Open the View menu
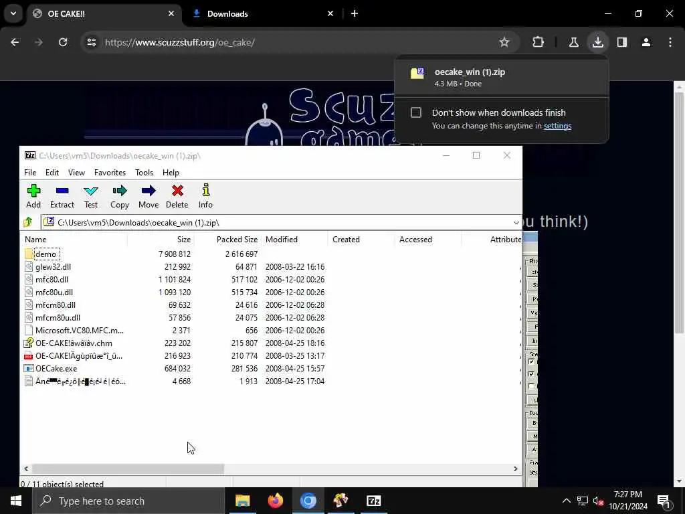685x514 pixels. 76,173
